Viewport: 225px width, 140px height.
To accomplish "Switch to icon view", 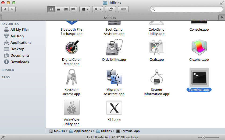I will (x=51, y=9).
